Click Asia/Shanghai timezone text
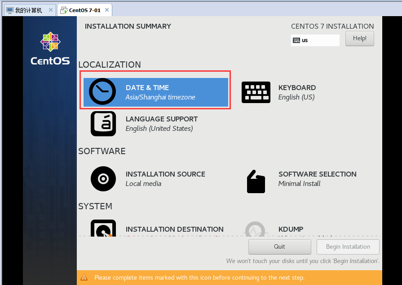Screen dimensions: 402x285 point(160,97)
